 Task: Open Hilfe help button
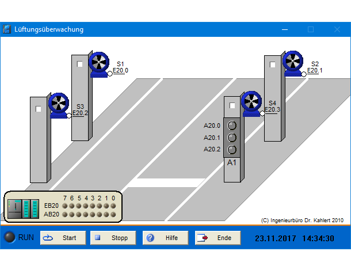(165, 238)
